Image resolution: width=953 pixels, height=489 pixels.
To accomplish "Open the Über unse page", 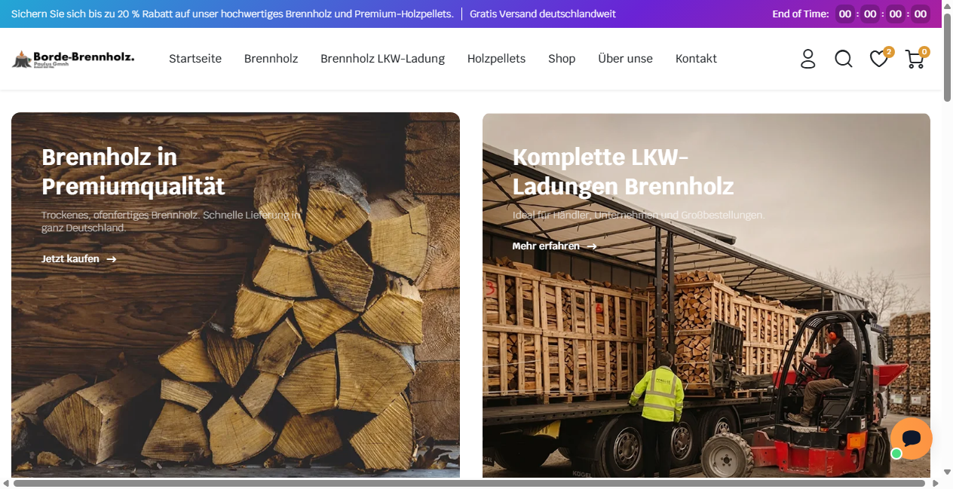I will 626,59.
